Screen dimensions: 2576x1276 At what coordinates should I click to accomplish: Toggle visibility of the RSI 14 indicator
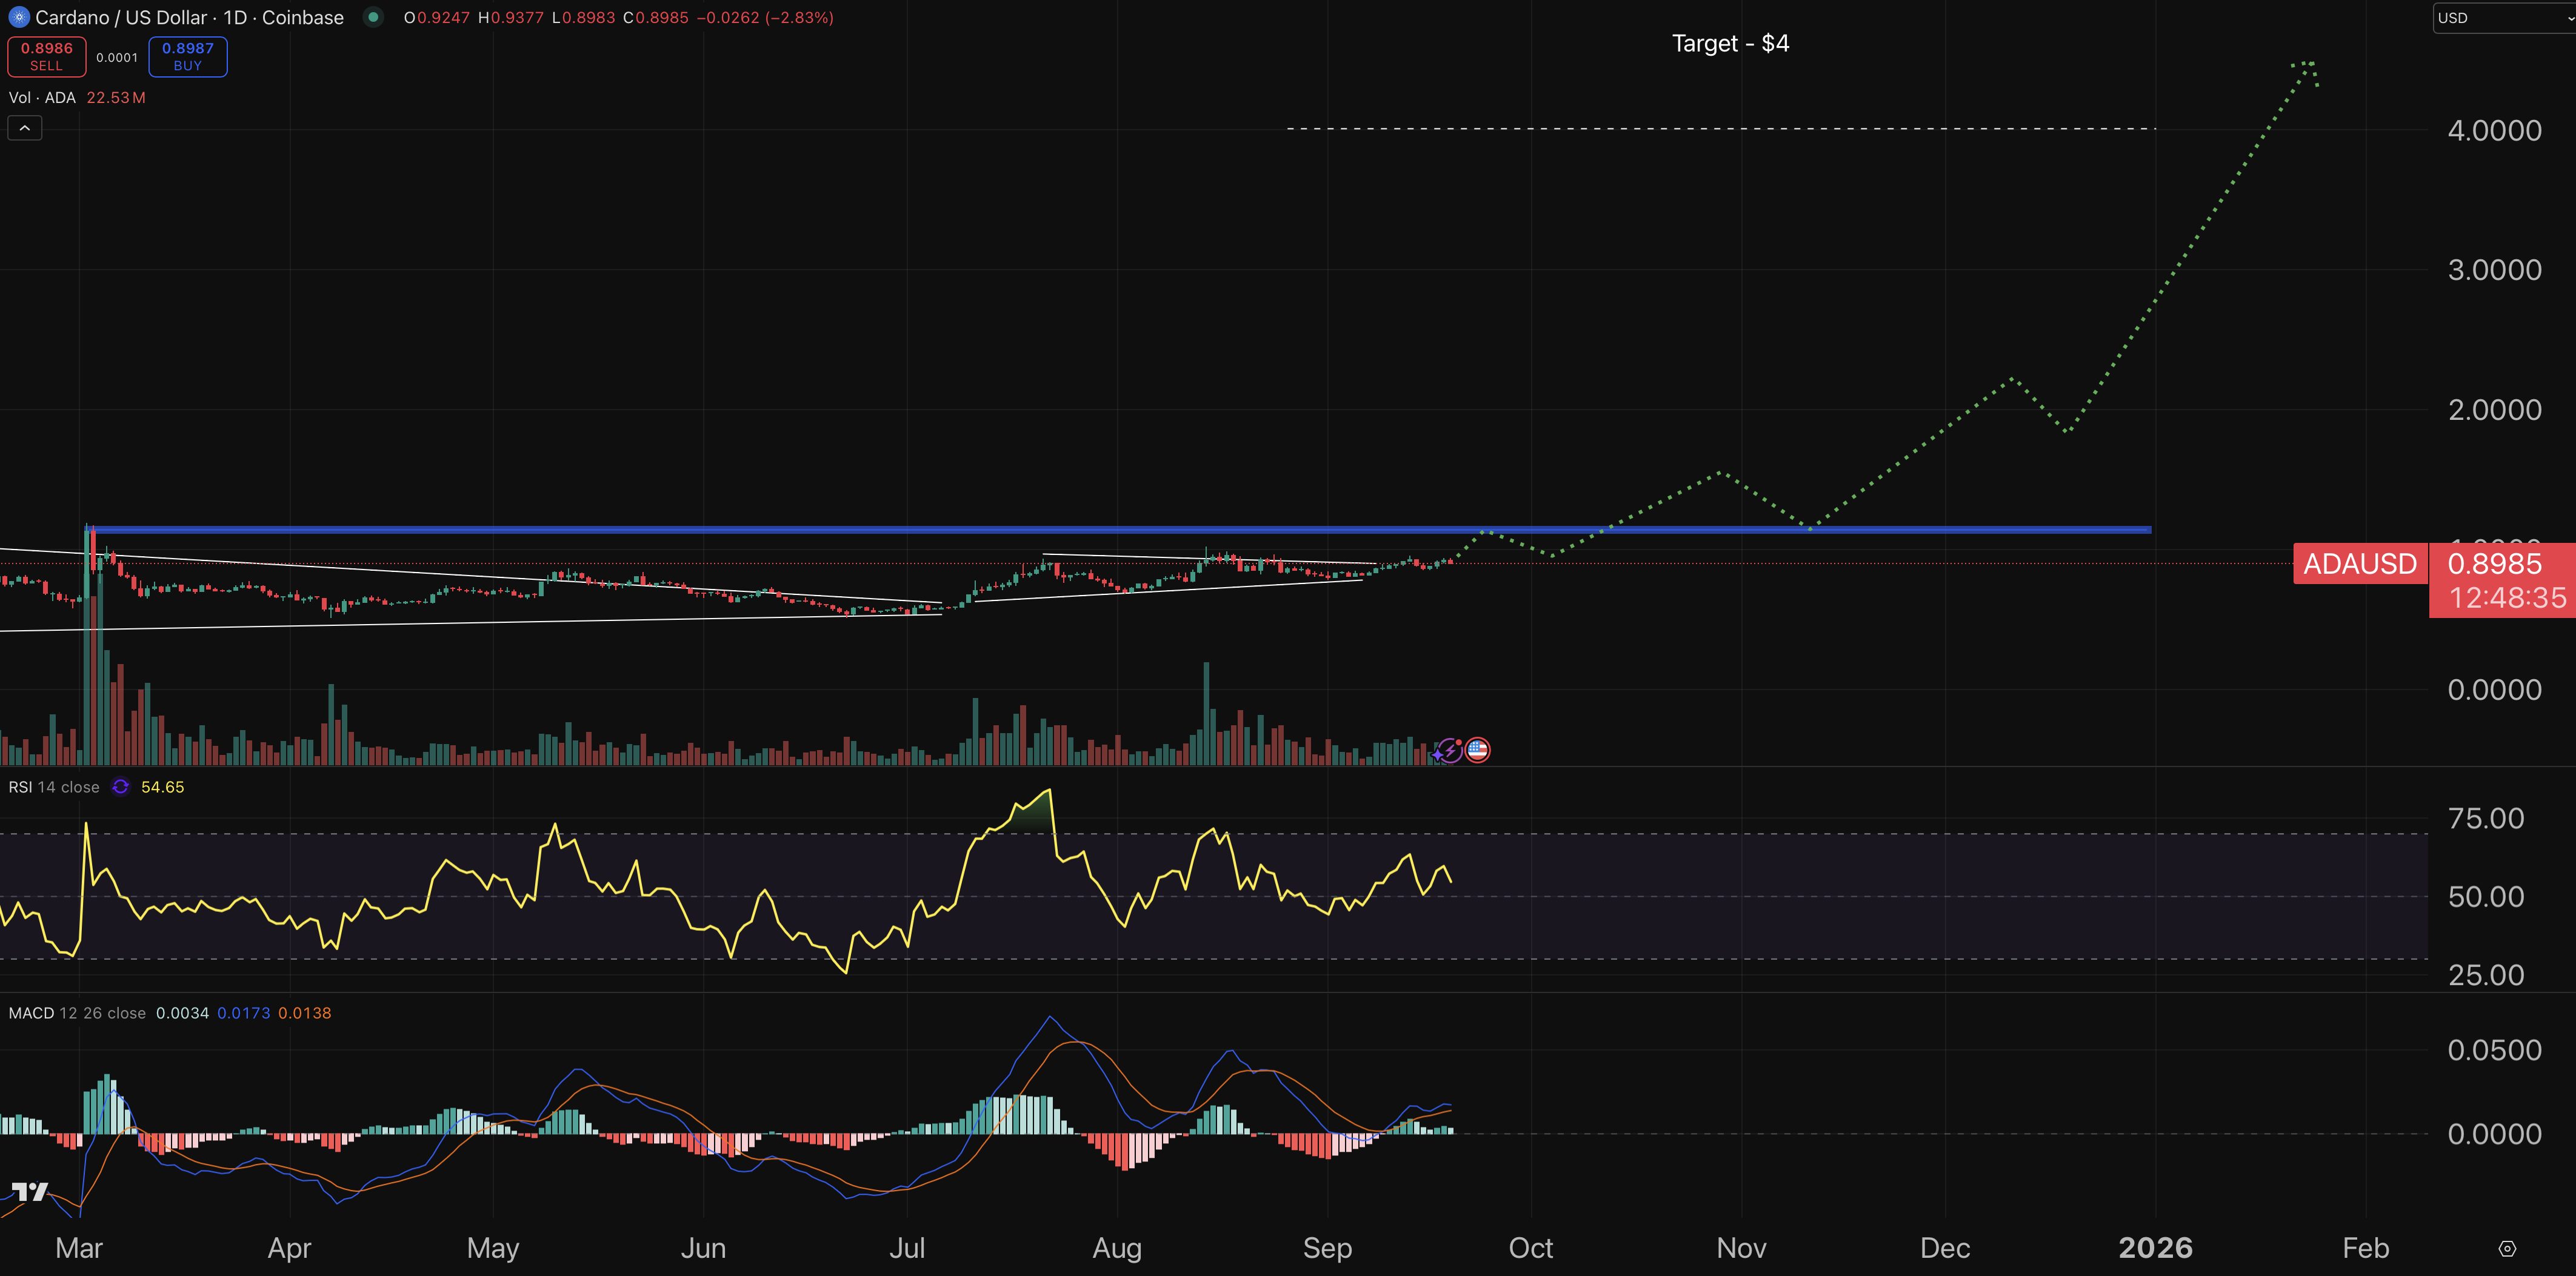click(x=54, y=787)
